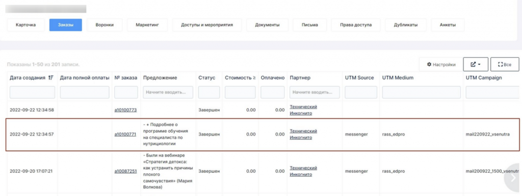522x196 pixels.
Task: Focus the UTM Source filter field
Action: point(361,92)
